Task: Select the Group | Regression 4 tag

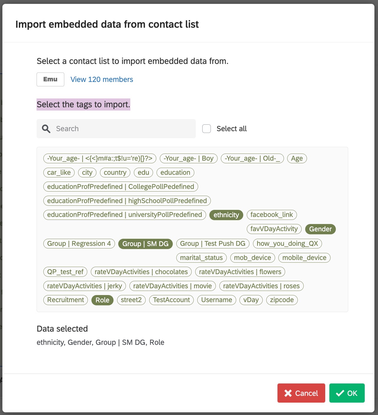Action: [79, 244]
